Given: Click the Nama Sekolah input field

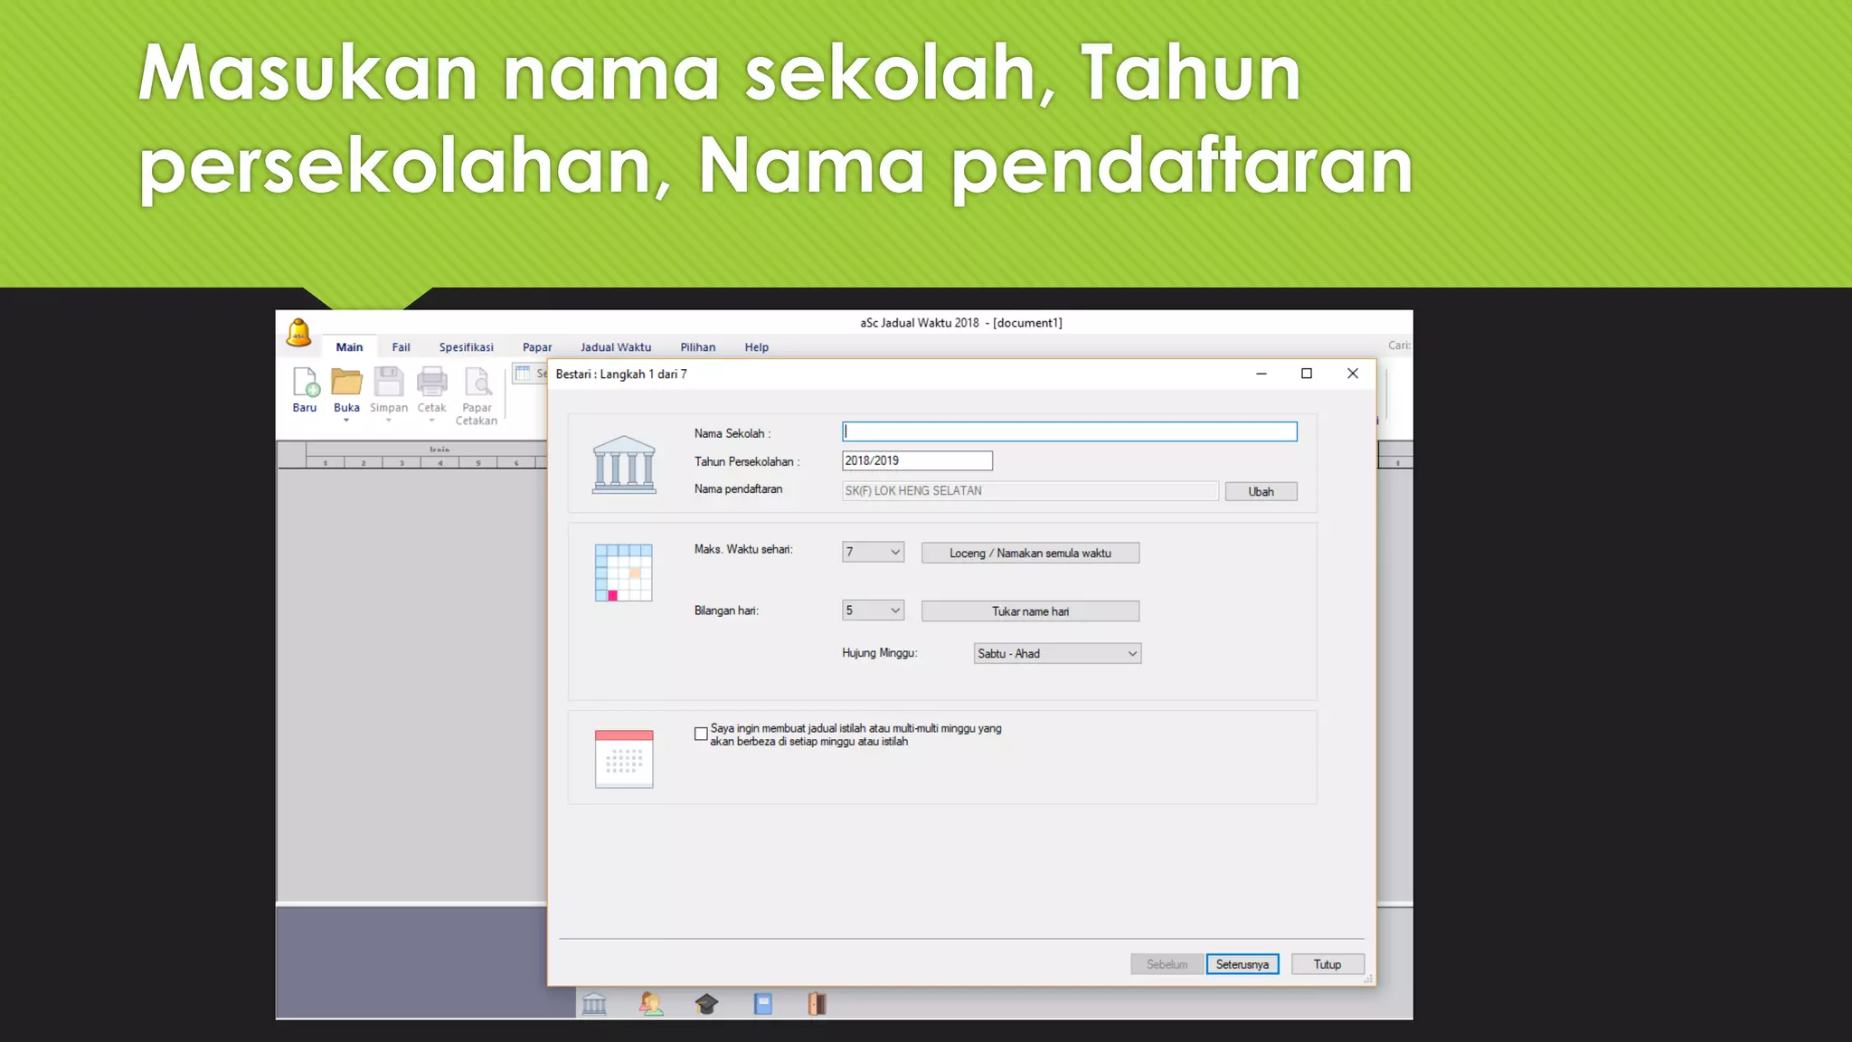Looking at the screenshot, I should coord(1070,432).
